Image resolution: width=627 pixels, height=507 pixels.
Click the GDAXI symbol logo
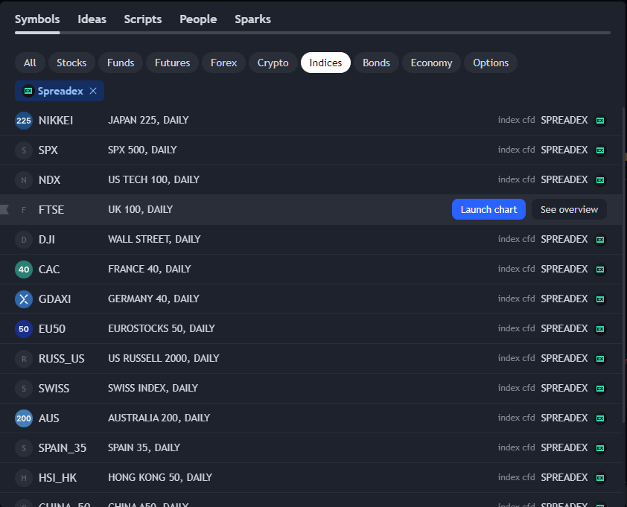click(x=24, y=299)
